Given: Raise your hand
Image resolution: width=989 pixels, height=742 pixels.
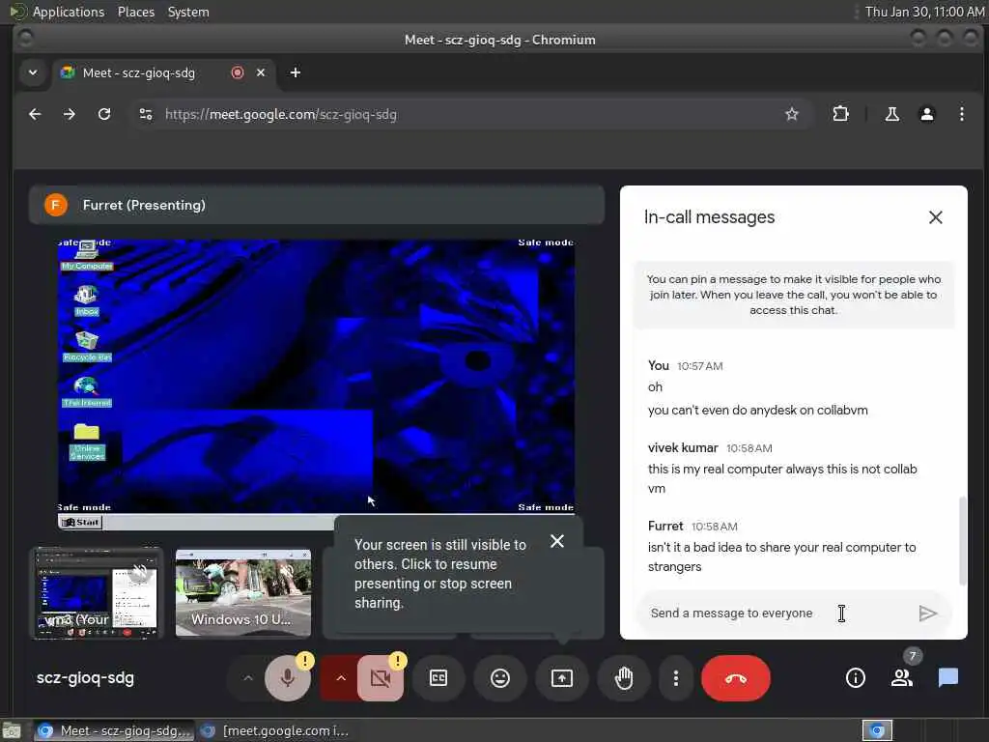Looking at the screenshot, I should 624,678.
